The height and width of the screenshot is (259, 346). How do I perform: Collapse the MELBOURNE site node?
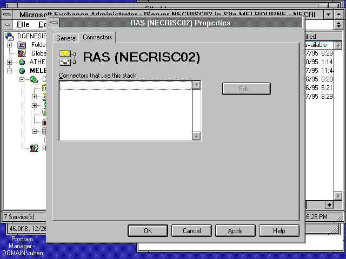click(9, 71)
